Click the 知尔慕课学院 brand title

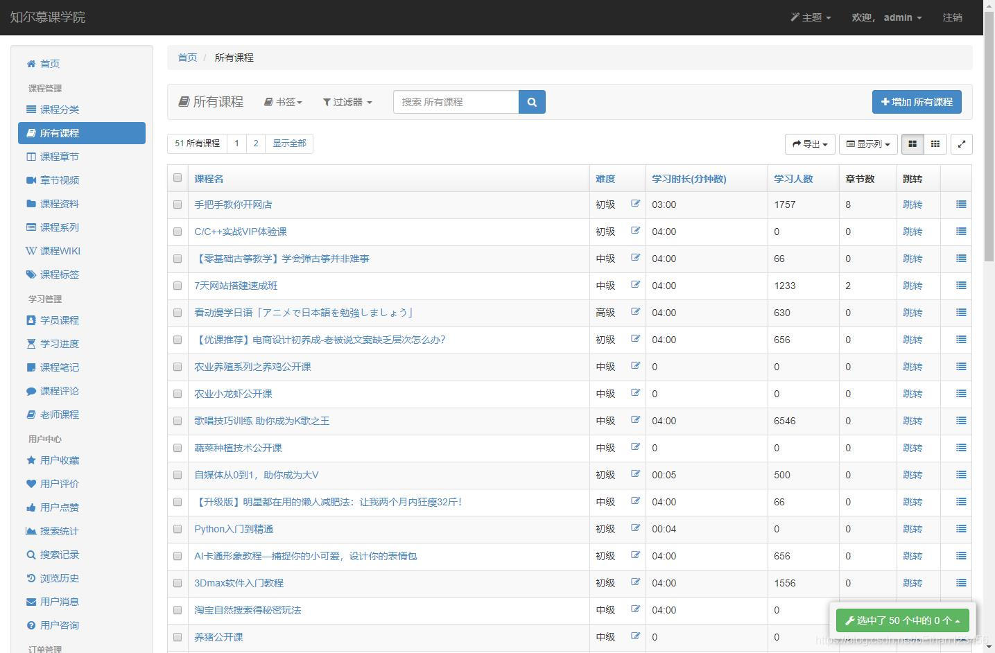coord(47,17)
